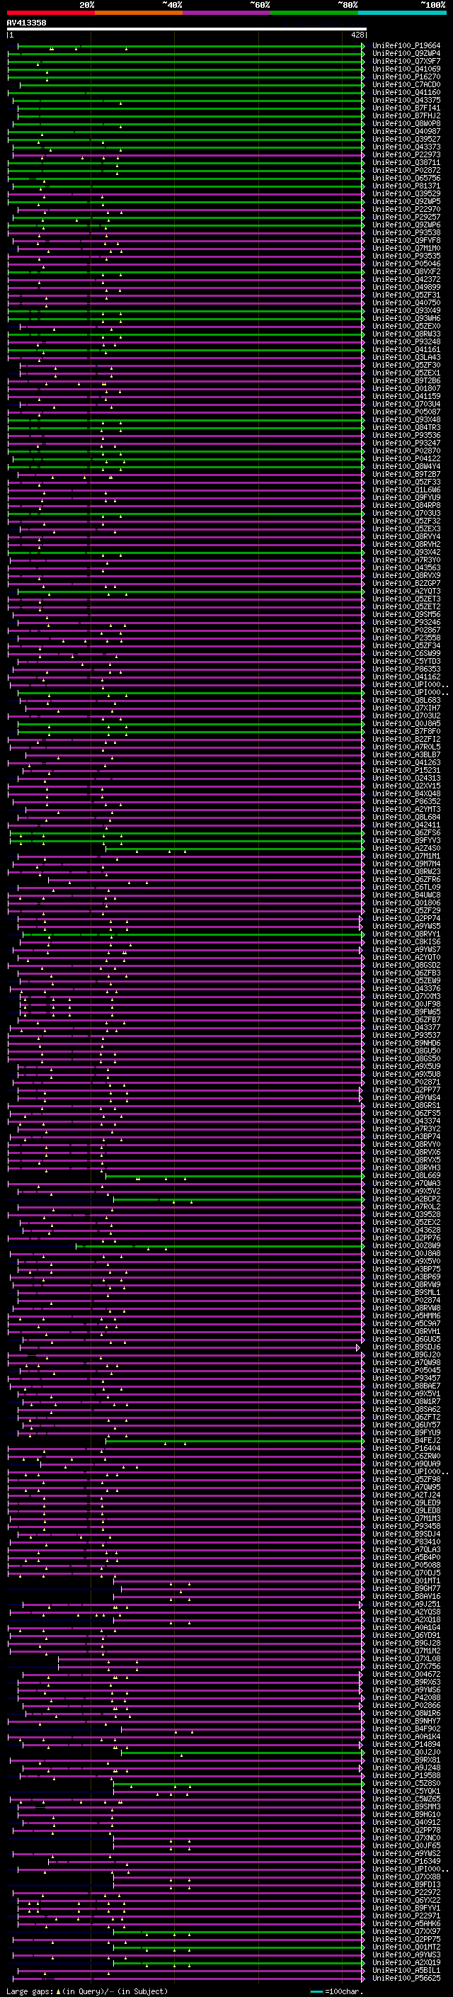Image resolution: width=453 pixels, height=1997 pixels.
Task: Open the UniRef100_Q8RVY1 entry
Action: tap(406, 934)
